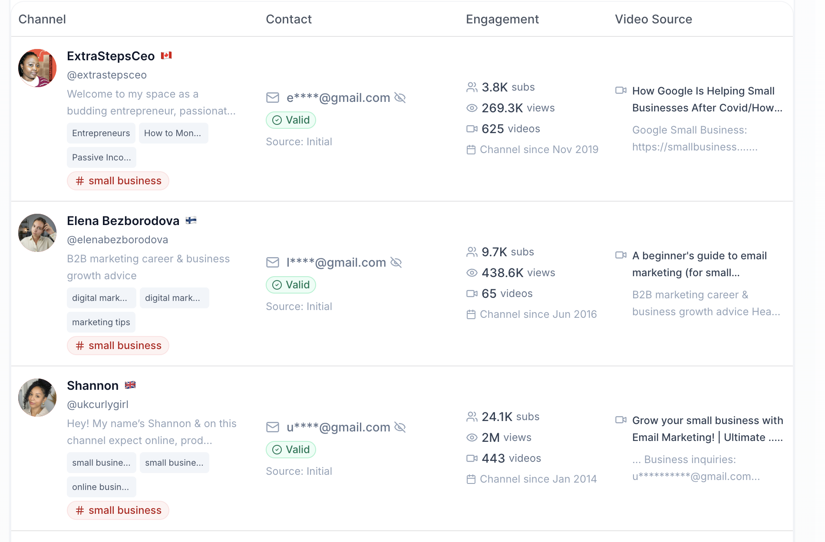Click the Canadian flag next to ExtraStepsCeo

[x=167, y=56]
